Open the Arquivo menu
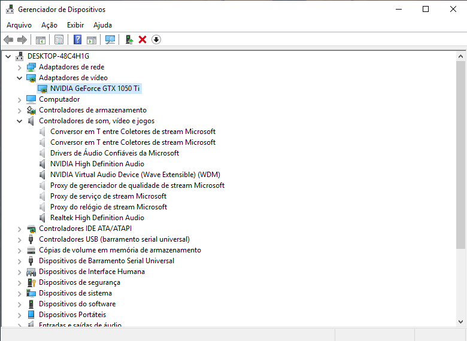The image size is (467, 341). (x=19, y=25)
